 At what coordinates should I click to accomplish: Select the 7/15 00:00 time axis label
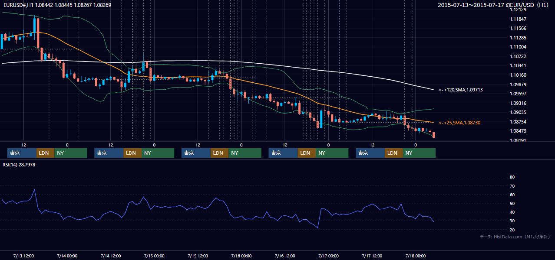pyautogui.click(x=154, y=256)
